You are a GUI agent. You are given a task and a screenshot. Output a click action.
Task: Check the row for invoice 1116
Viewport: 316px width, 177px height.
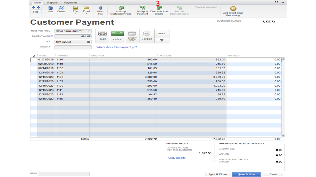point(34,60)
